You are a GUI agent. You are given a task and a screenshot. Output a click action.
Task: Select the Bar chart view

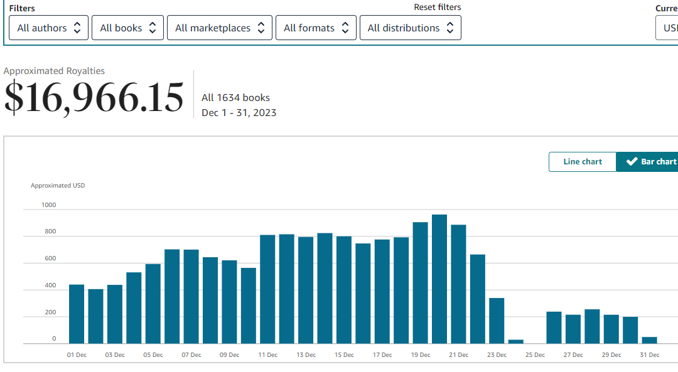[653, 161]
